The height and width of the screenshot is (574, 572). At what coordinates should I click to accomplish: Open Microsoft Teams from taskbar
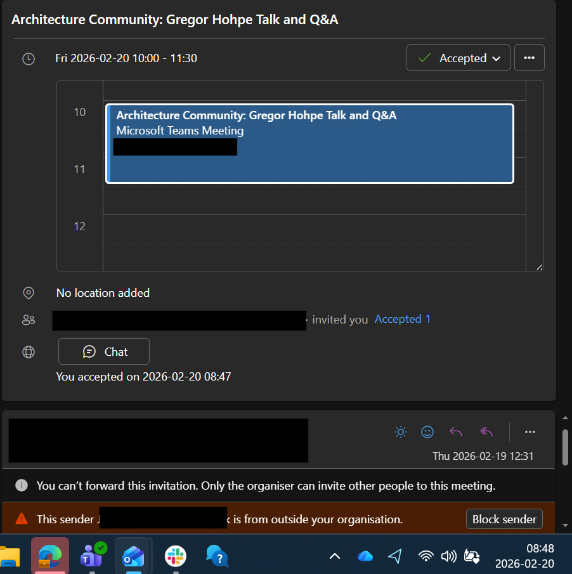click(93, 556)
